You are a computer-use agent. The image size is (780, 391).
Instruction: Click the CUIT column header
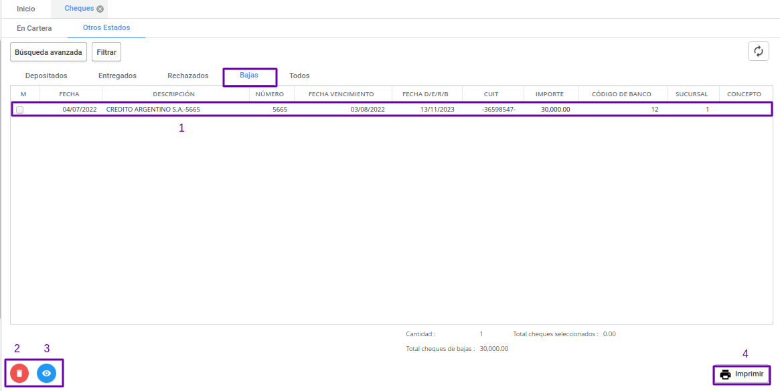tap(491, 94)
